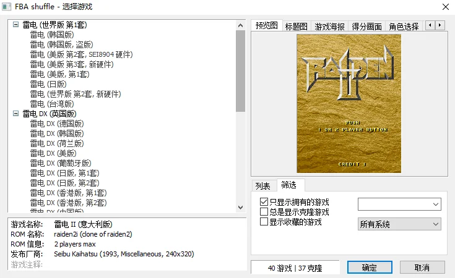
Task: Select 雷电 (美版 第2套, SEI8904 硬件)
Action: (81, 54)
